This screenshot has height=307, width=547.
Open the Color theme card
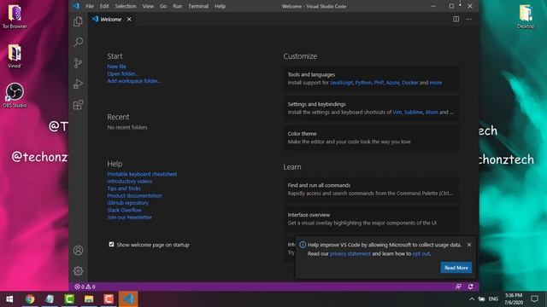(371, 138)
